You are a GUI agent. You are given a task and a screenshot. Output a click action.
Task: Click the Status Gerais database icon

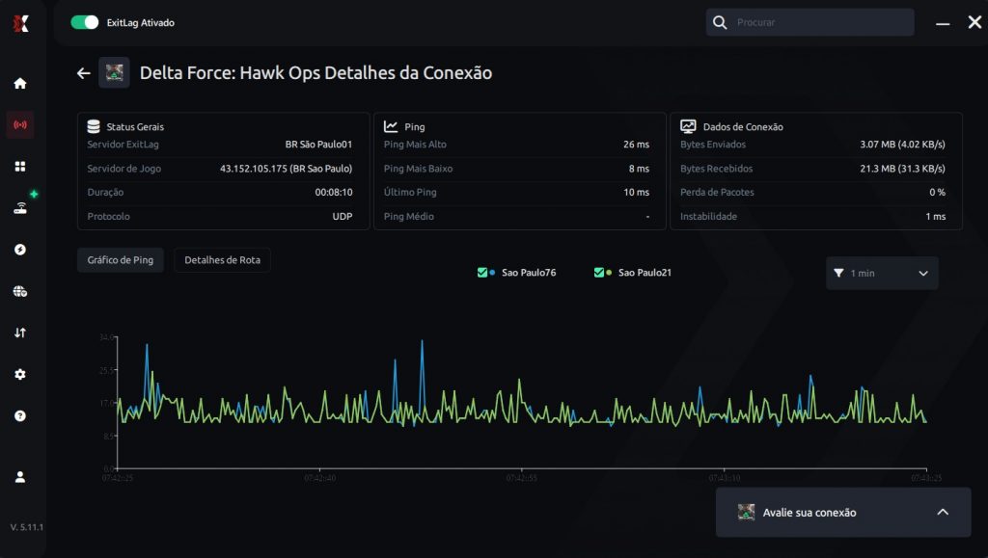tap(94, 126)
